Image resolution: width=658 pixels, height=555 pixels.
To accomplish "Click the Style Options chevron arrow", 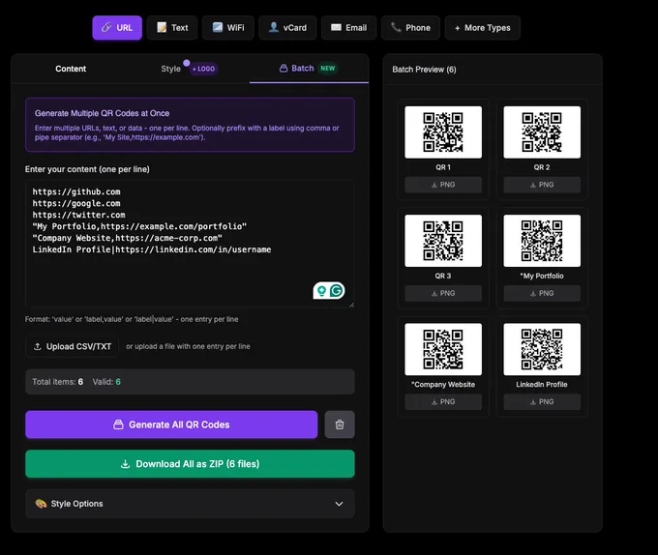I will click(x=339, y=504).
